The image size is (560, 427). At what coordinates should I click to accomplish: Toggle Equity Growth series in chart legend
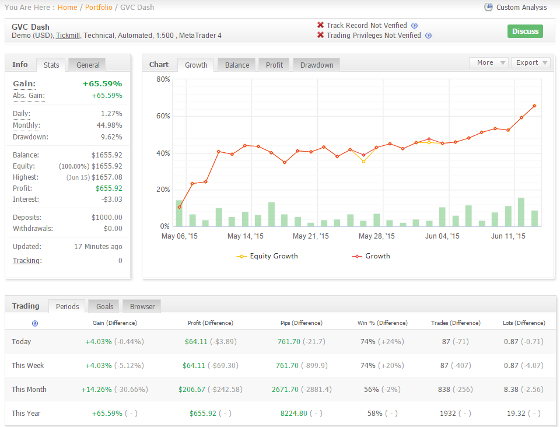[267, 256]
